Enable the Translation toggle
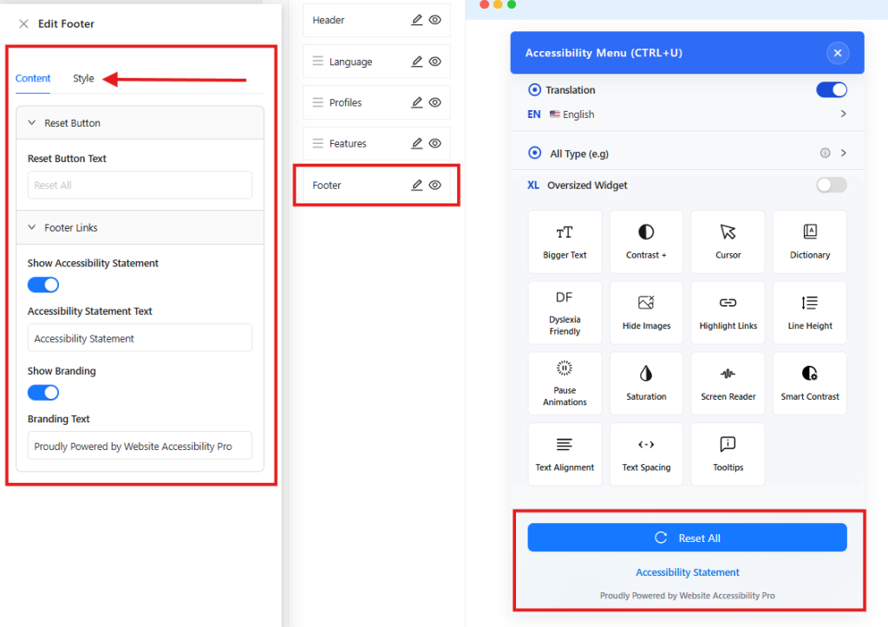 coord(831,89)
